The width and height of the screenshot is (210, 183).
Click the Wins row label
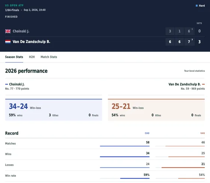(x=8, y=154)
